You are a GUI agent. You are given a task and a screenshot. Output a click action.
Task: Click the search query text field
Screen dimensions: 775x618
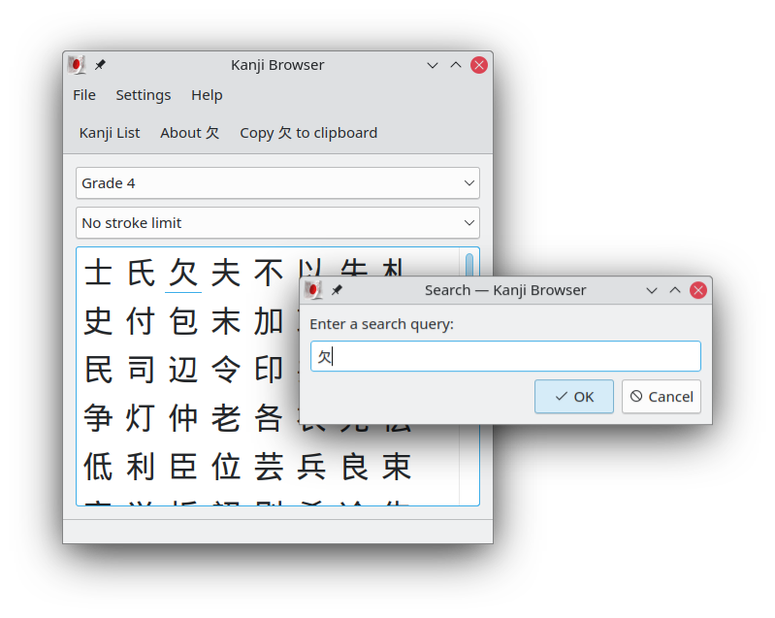[x=505, y=356]
